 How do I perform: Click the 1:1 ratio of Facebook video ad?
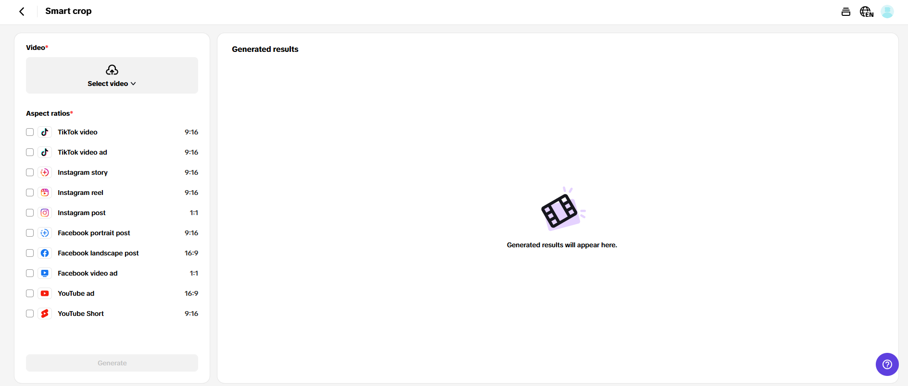(x=194, y=273)
